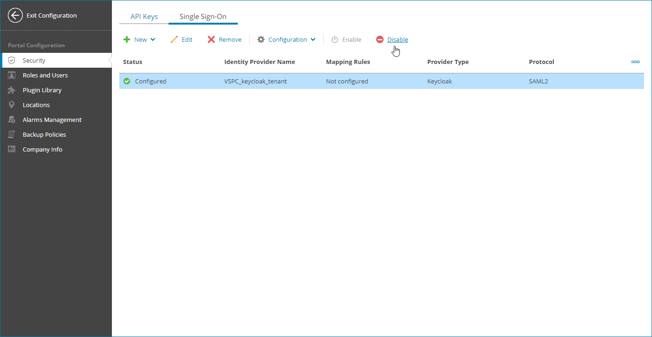
Task: Click the back arrow to exit configuration
Action: coord(15,15)
